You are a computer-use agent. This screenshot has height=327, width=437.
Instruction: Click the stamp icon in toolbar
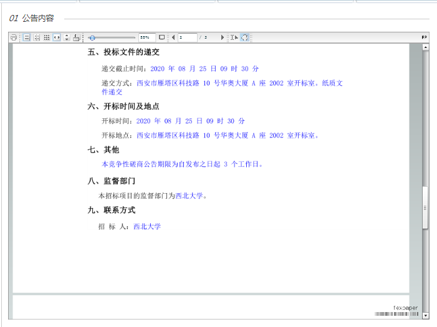coord(76,37)
